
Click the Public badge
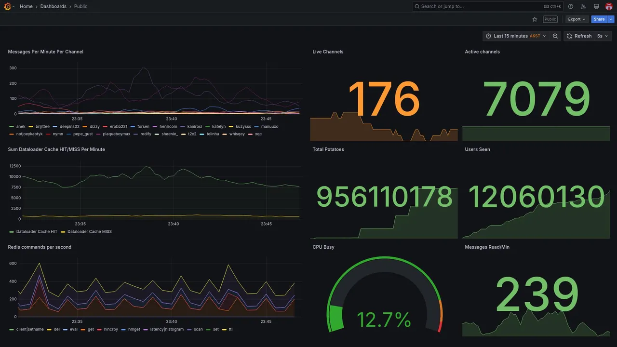point(550,19)
